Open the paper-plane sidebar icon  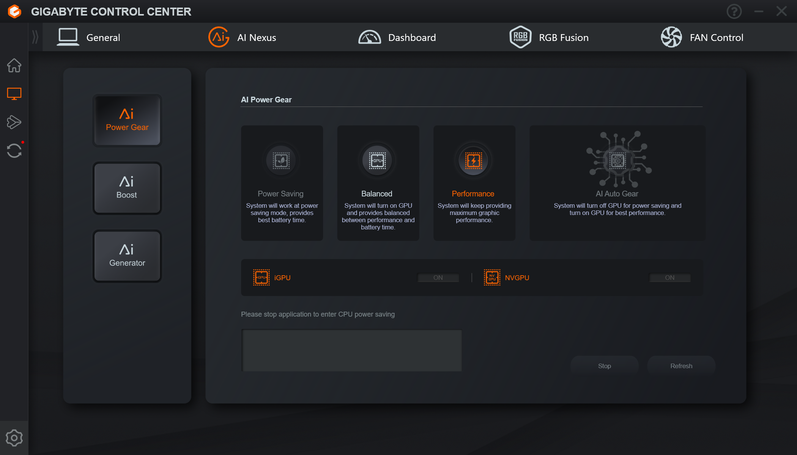14,122
